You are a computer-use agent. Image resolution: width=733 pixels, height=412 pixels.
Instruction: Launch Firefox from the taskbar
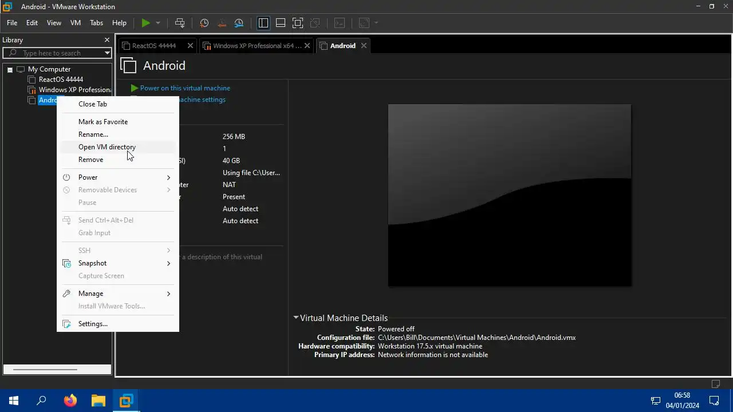[x=70, y=401]
